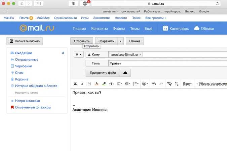Open the background highlight color tool
227x151 pixels.
tap(104, 84)
